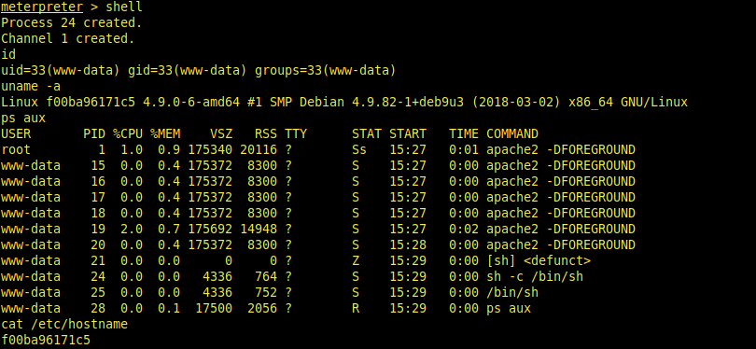Image resolution: width=756 pixels, height=349 pixels.
Task: Click the 'R' running status in PID 28 row
Action: click(356, 309)
